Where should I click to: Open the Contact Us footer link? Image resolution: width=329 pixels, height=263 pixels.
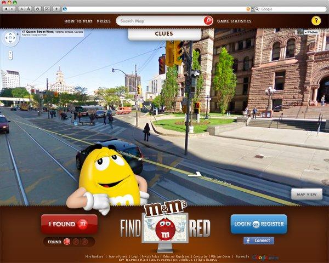[200, 256]
